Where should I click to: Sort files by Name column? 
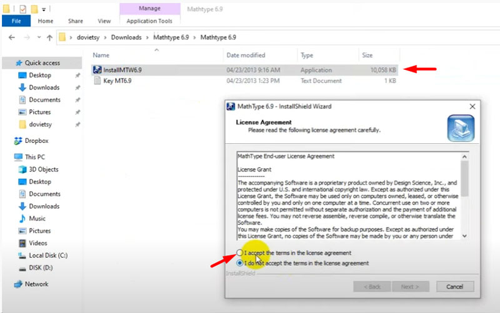101,55
